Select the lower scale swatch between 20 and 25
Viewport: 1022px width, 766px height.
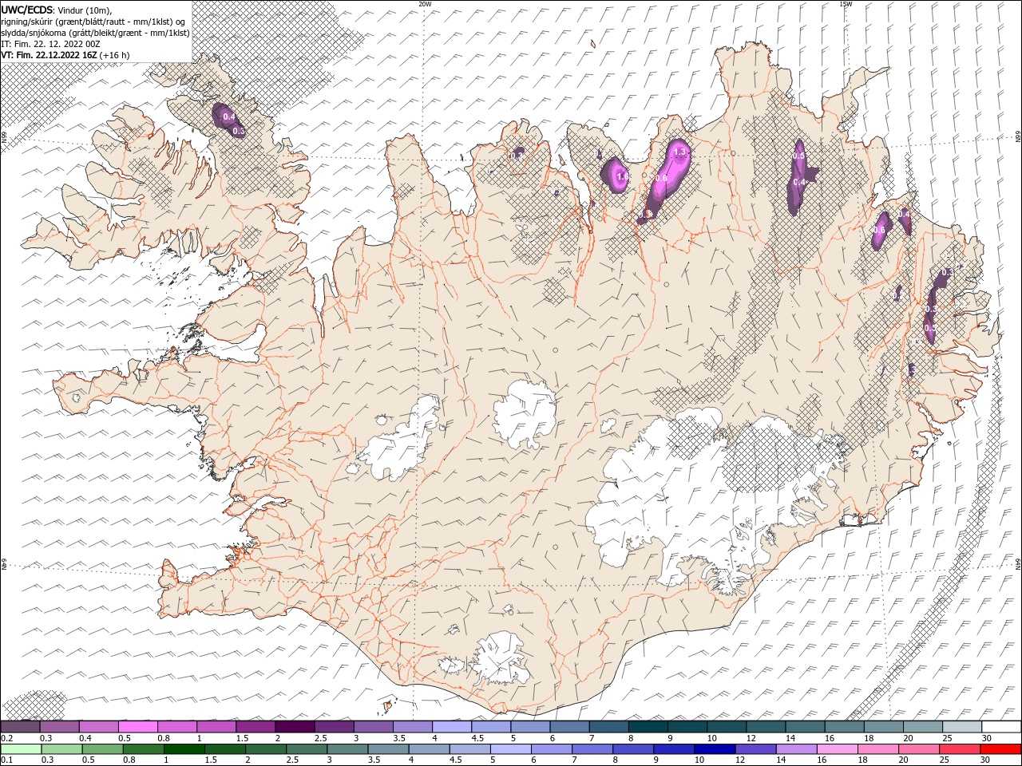click(x=919, y=749)
